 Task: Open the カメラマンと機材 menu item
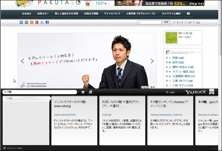[x=171, y=14]
